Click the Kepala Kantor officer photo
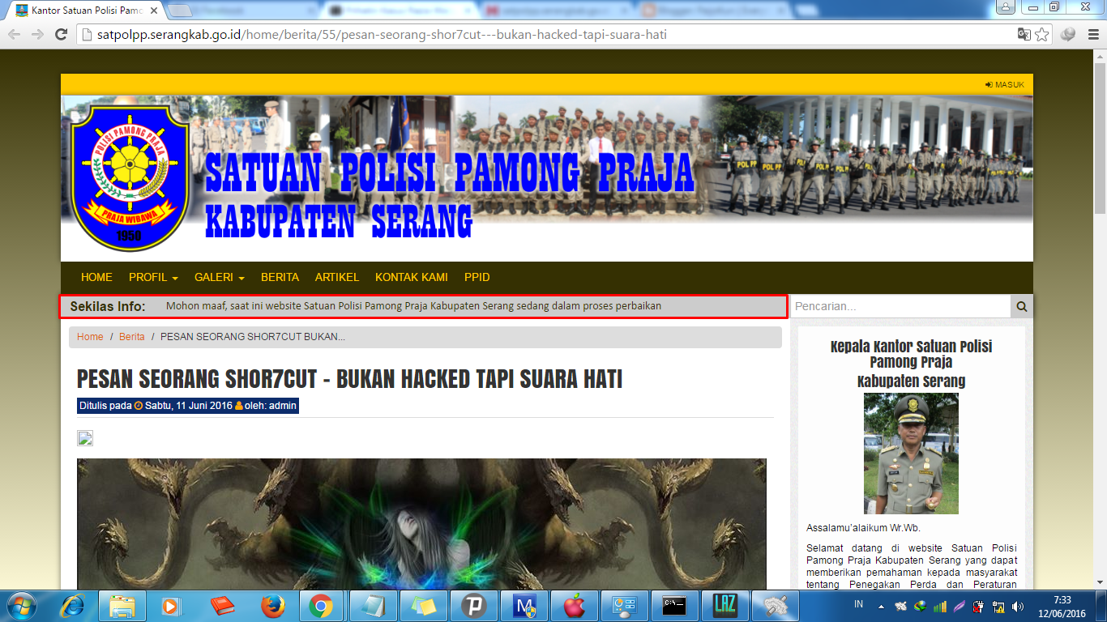Viewport: 1107px width, 622px height. [911, 454]
